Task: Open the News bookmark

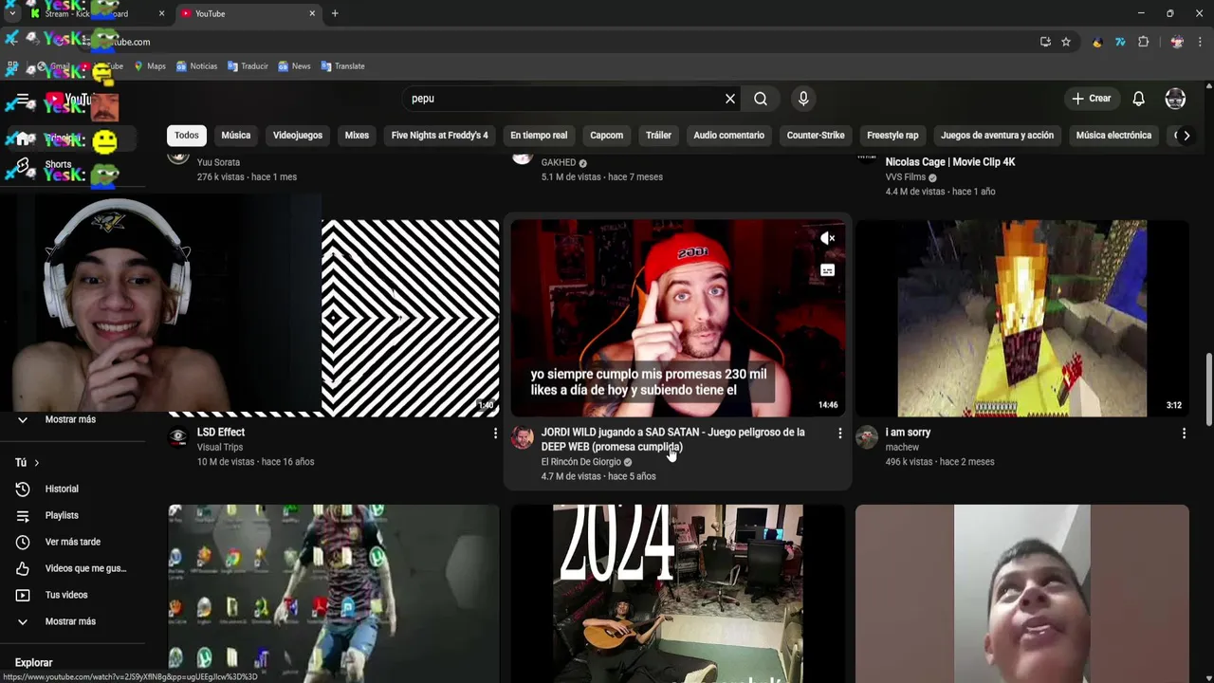Action: pos(294,66)
